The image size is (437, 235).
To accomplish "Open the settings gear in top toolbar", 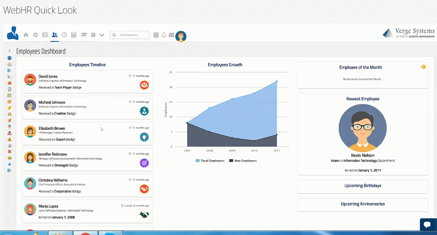I will 35,35.
